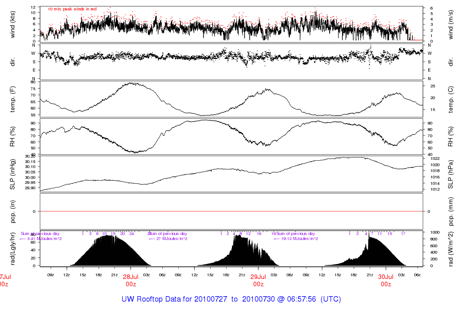Click the purple "17" cumulative radiation label
Image resolution: width=463 pixels, height=317 pixels.
click(403, 234)
